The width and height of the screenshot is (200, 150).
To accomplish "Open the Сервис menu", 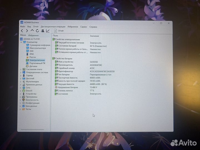I will click(x=84, y=27).
